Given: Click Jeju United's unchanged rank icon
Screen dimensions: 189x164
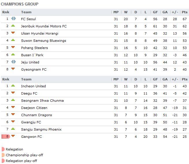Looking at the screenshot, I should [14, 62].
